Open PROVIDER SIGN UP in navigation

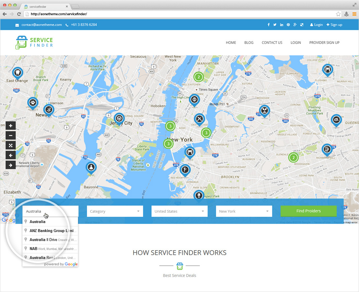[324, 43]
